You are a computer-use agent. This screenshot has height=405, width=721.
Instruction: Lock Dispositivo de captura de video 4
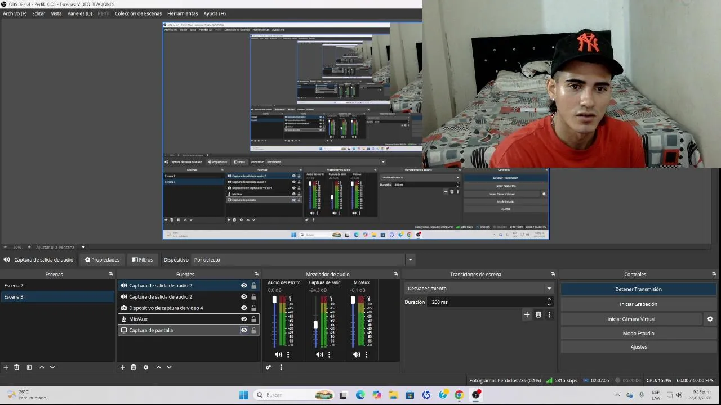pos(253,308)
